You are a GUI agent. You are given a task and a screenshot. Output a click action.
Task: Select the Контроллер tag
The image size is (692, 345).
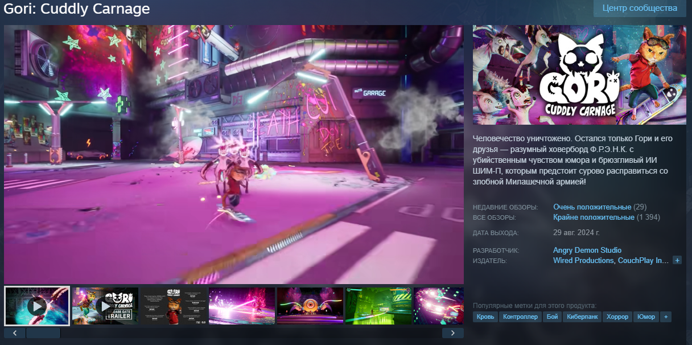tap(520, 317)
